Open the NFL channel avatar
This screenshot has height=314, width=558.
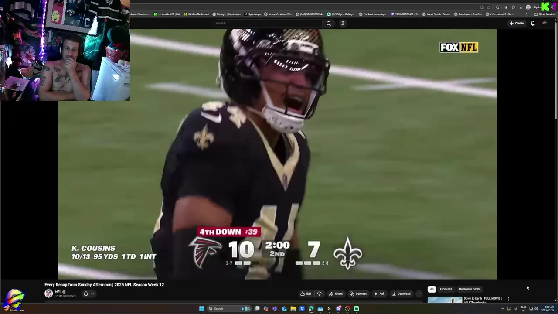click(48, 294)
